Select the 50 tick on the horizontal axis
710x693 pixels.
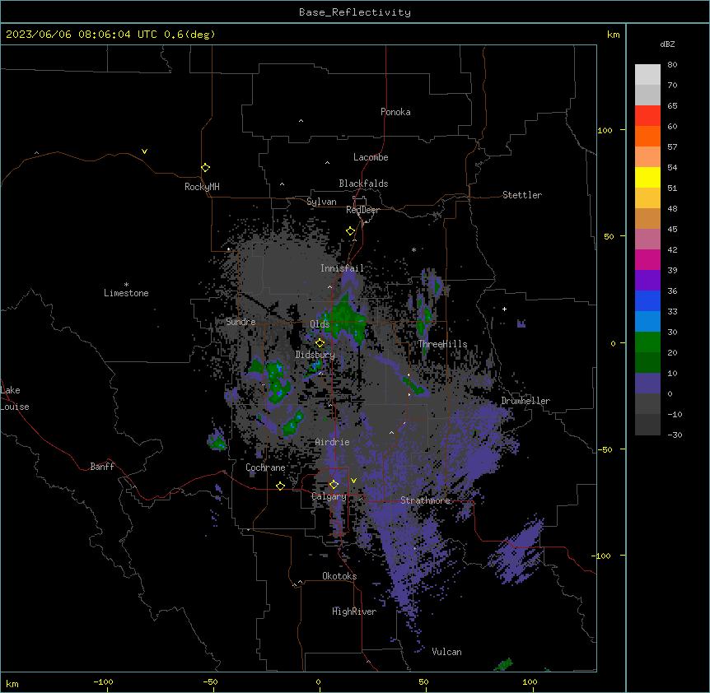[x=424, y=681]
